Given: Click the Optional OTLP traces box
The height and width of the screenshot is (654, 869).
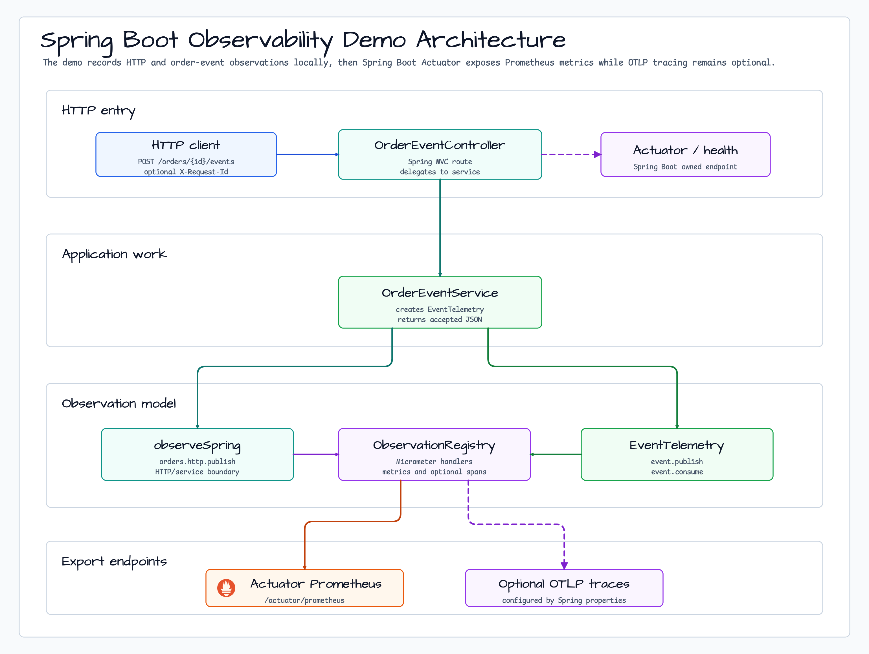Looking at the screenshot, I should [x=564, y=588].
